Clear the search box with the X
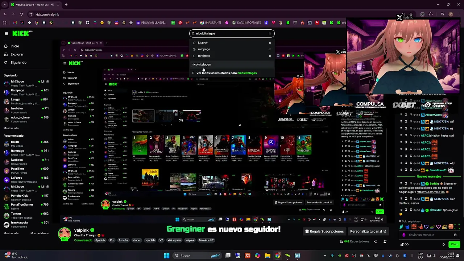 pyautogui.click(x=270, y=33)
